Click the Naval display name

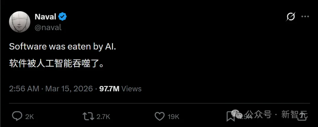pyautogui.click(x=45, y=17)
